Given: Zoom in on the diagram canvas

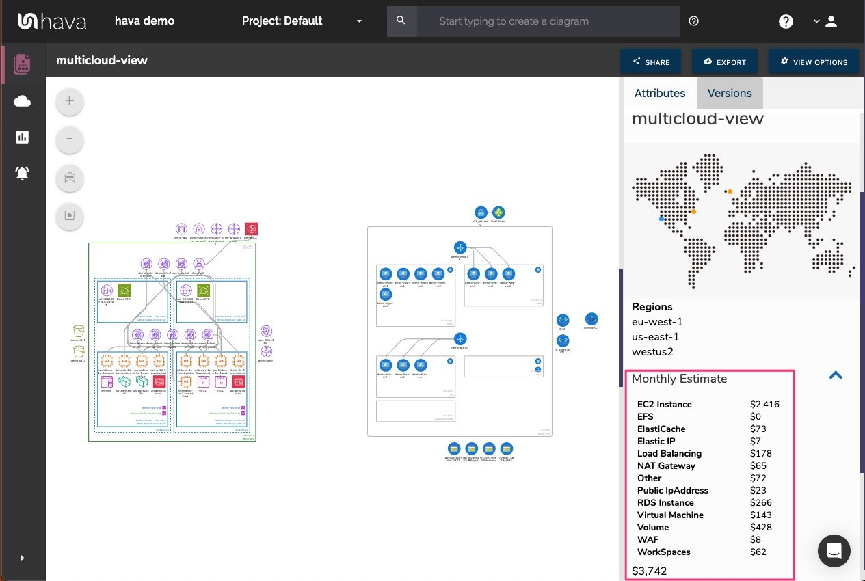Looking at the screenshot, I should pos(69,101).
